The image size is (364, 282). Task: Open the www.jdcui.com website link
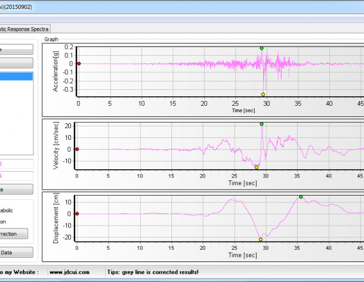coord(69,272)
